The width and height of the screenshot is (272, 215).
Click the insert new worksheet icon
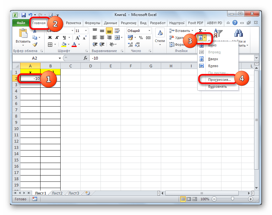pyautogui.click(x=88, y=193)
